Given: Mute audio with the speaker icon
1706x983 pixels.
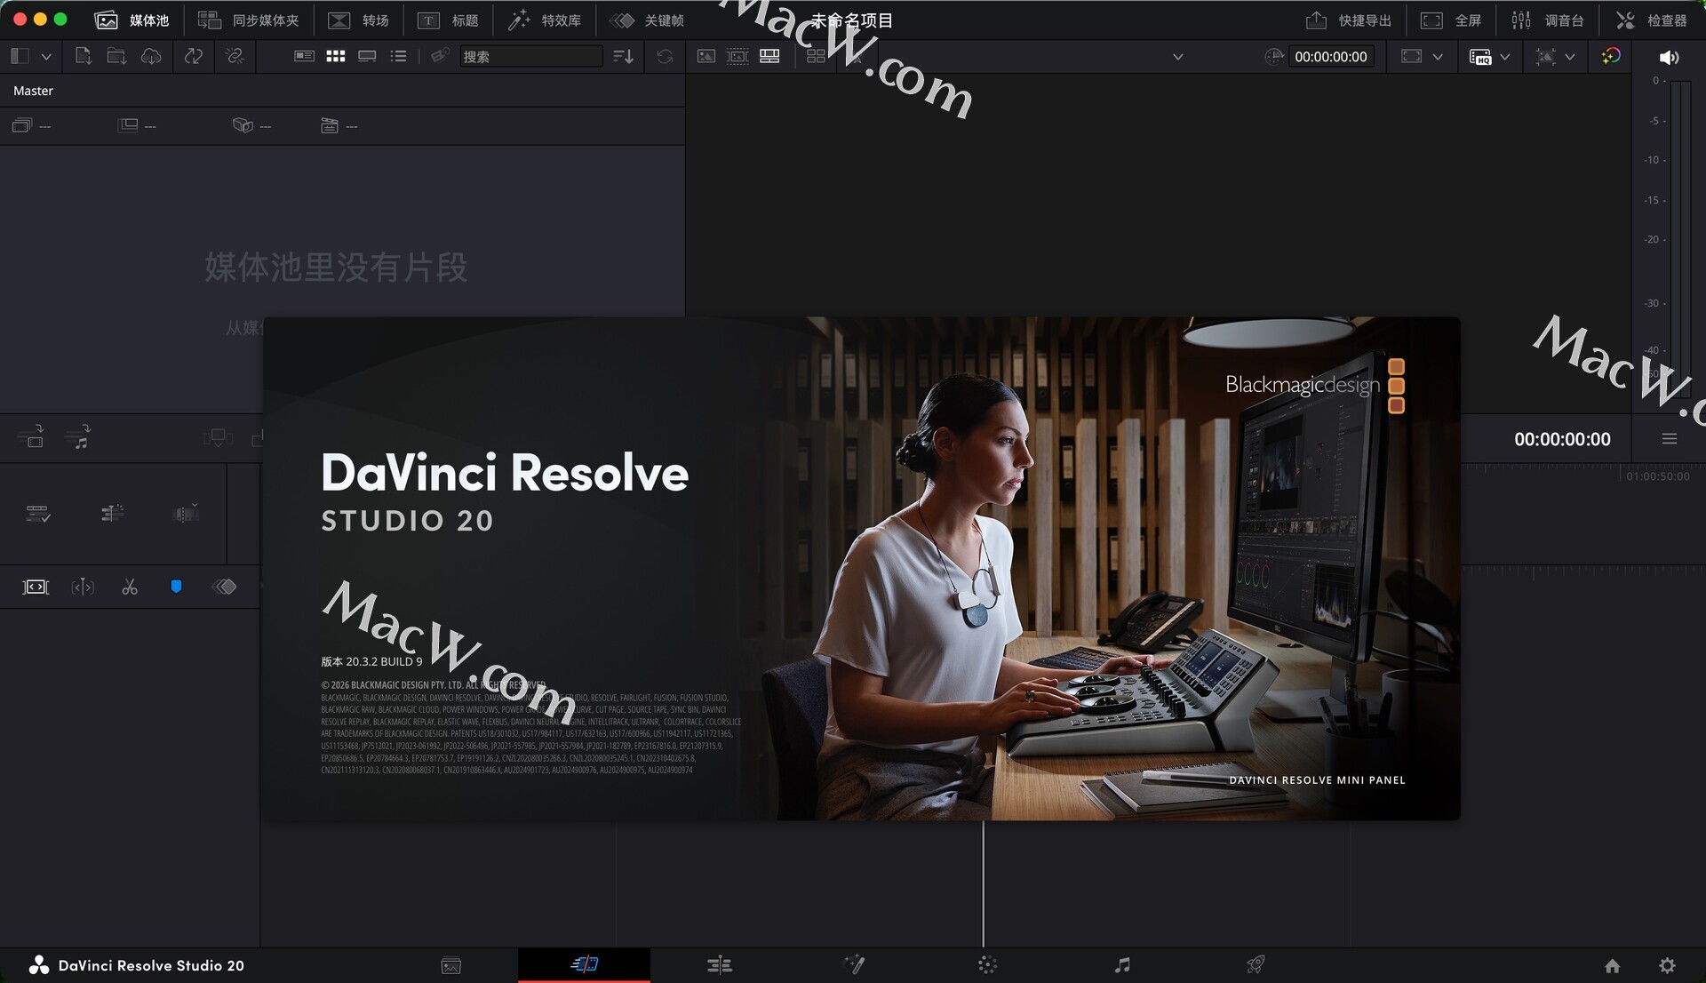Looking at the screenshot, I should coord(1669,57).
